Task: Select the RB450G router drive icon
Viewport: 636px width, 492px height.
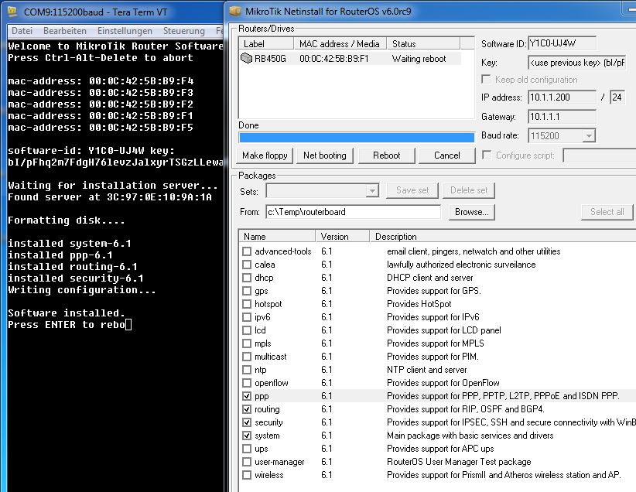Action: [x=246, y=59]
